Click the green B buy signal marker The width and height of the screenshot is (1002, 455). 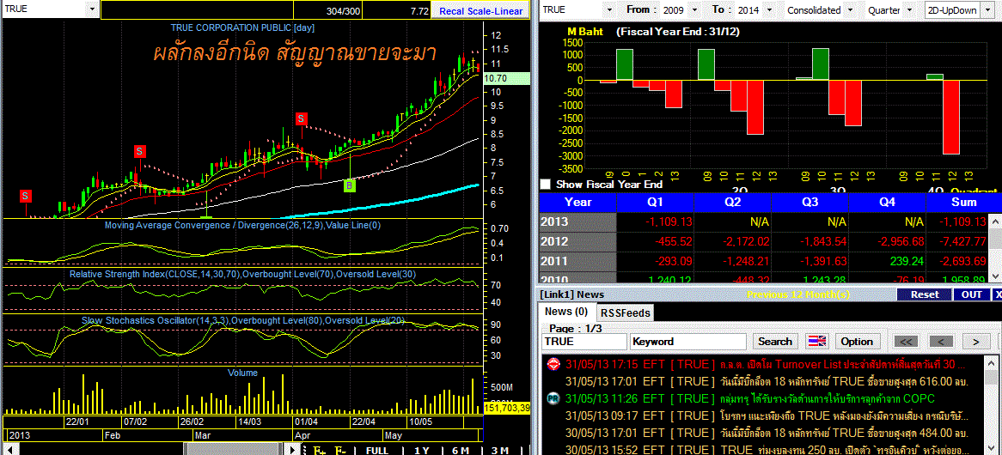coord(349,185)
